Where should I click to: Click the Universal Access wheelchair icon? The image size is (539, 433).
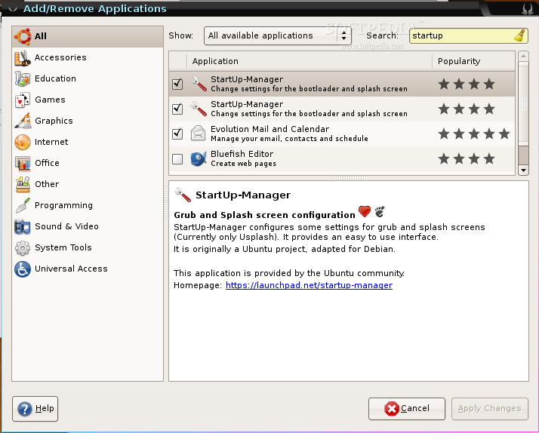pos(23,269)
